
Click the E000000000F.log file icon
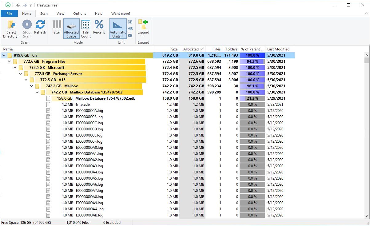click(x=48, y=141)
